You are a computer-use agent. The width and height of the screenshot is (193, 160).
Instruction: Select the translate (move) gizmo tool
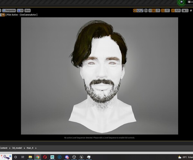coord(135,11)
